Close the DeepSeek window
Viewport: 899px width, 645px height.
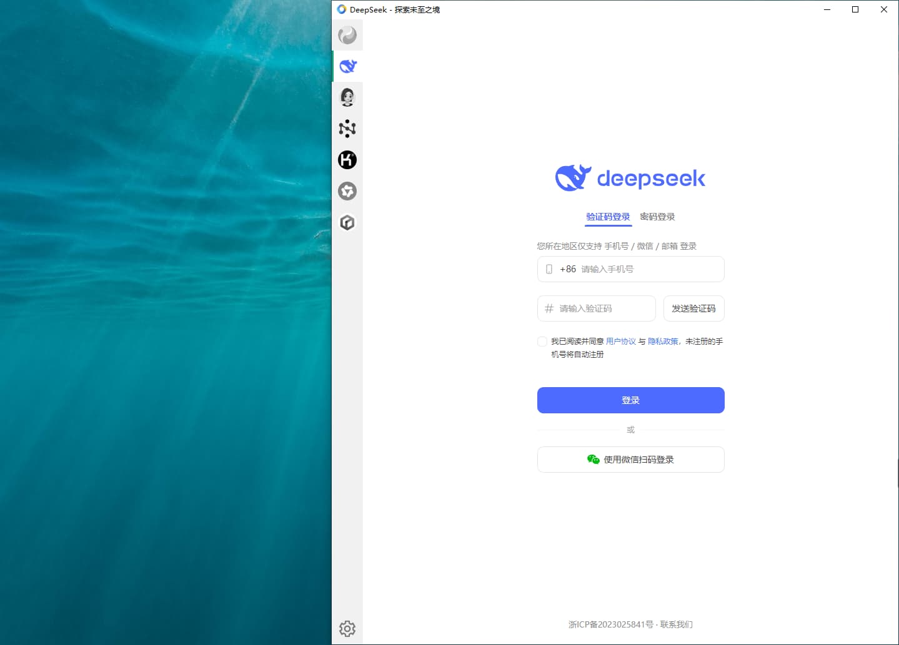pyautogui.click(x=884, y=9)
